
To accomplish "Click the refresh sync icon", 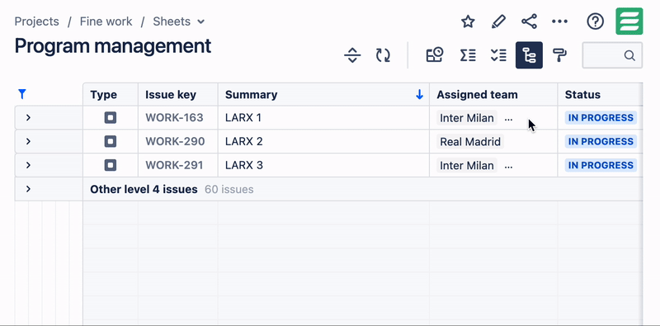I will point(383,55).
